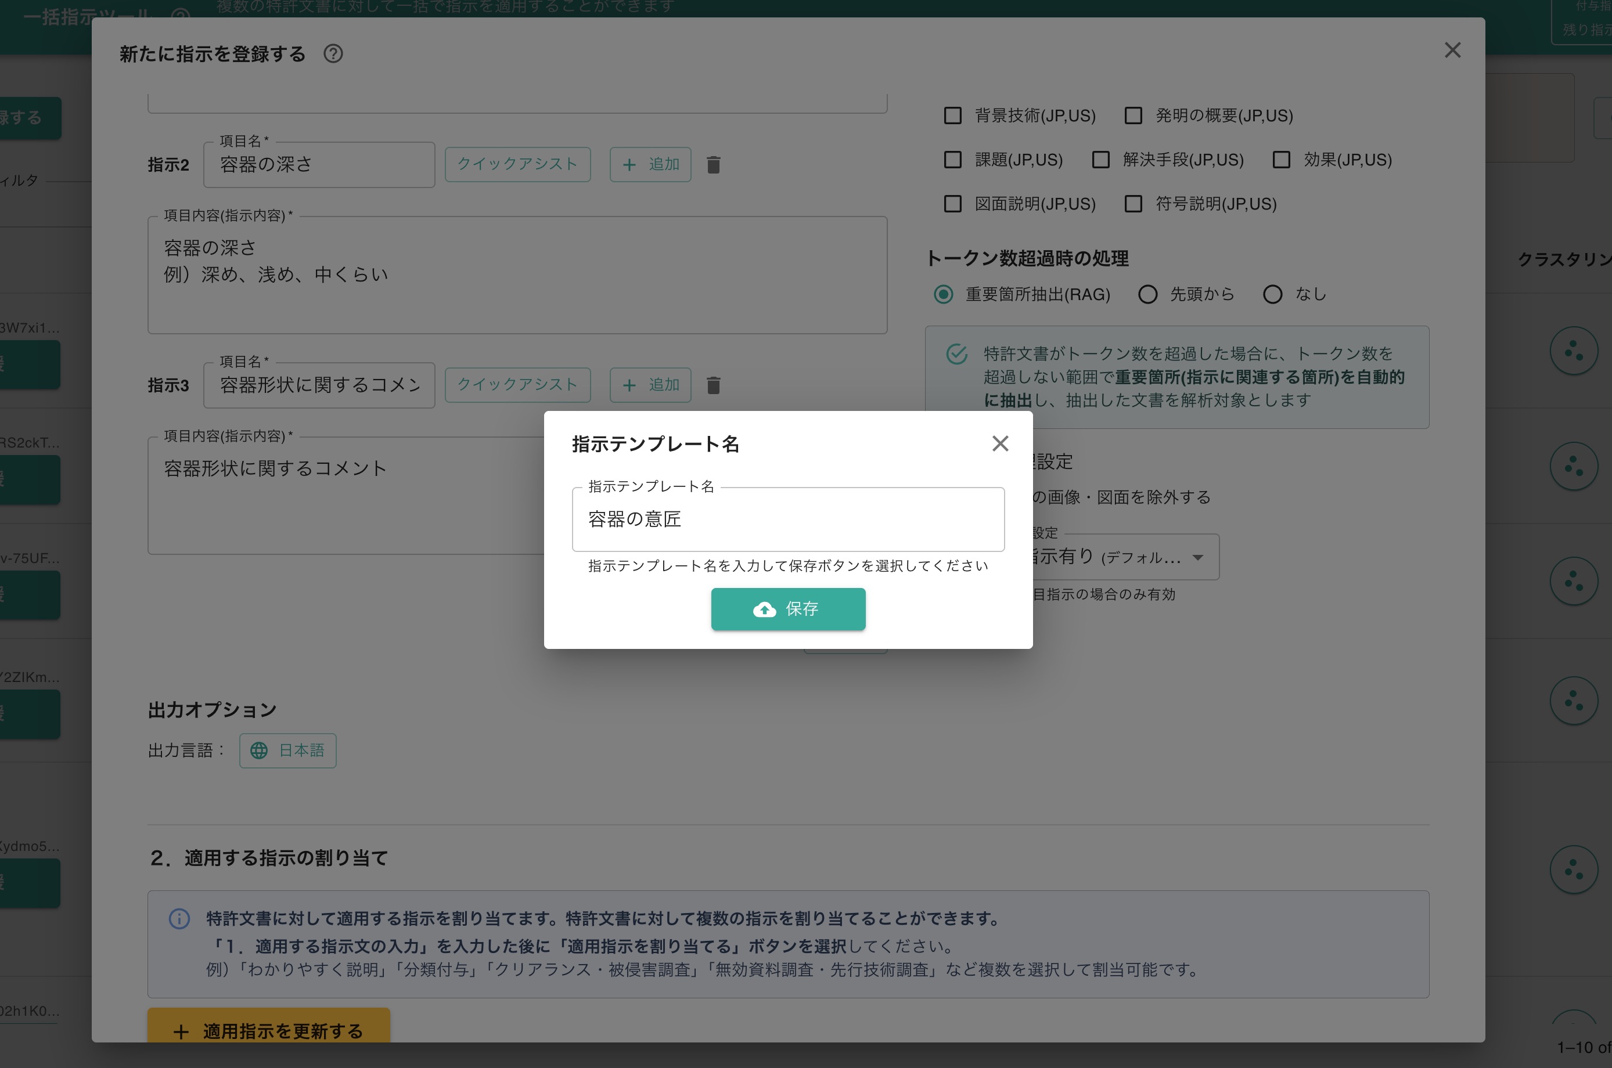Edit 項目内容 textarea for 指示3

346,496
